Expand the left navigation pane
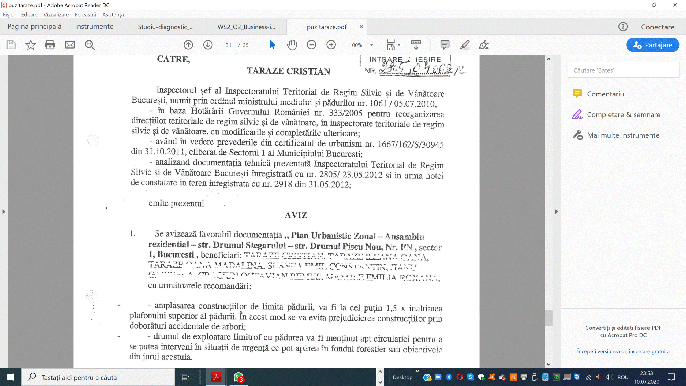Screen dimensions: 686x386 coord(3,211)
